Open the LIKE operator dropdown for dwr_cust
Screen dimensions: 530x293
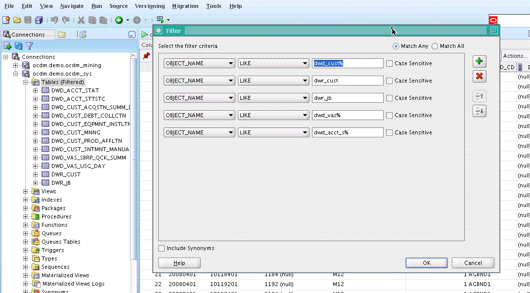[x=273, y=81]
